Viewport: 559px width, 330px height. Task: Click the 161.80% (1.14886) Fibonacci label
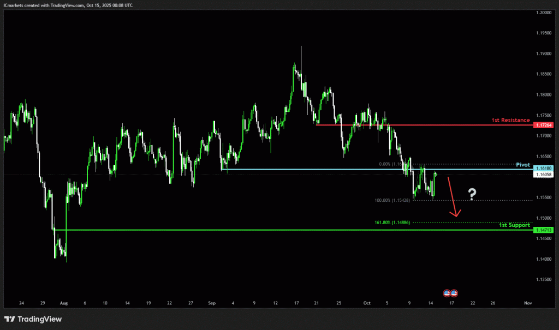coord(393,223)
